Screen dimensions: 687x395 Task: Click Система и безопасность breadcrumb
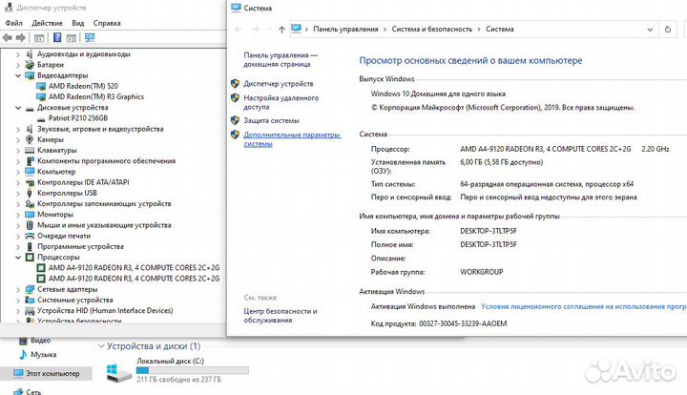pos(432,30)
